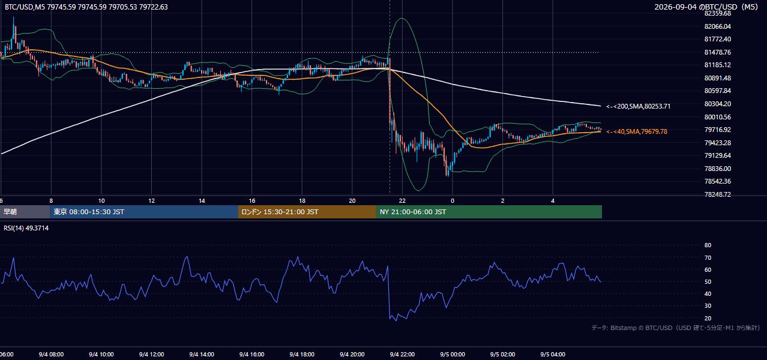This screenshot has width=767, height=360.
Task: Click the 200,SMA,80253.71 label
Action: 638,106
